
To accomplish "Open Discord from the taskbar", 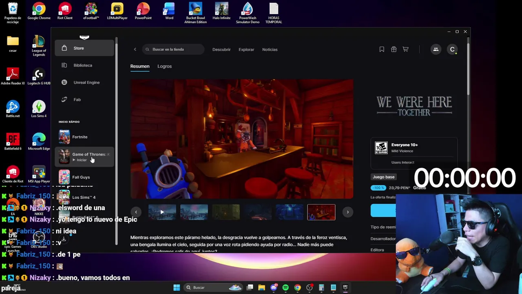I will pyautogui.click(x=274, y=287).
